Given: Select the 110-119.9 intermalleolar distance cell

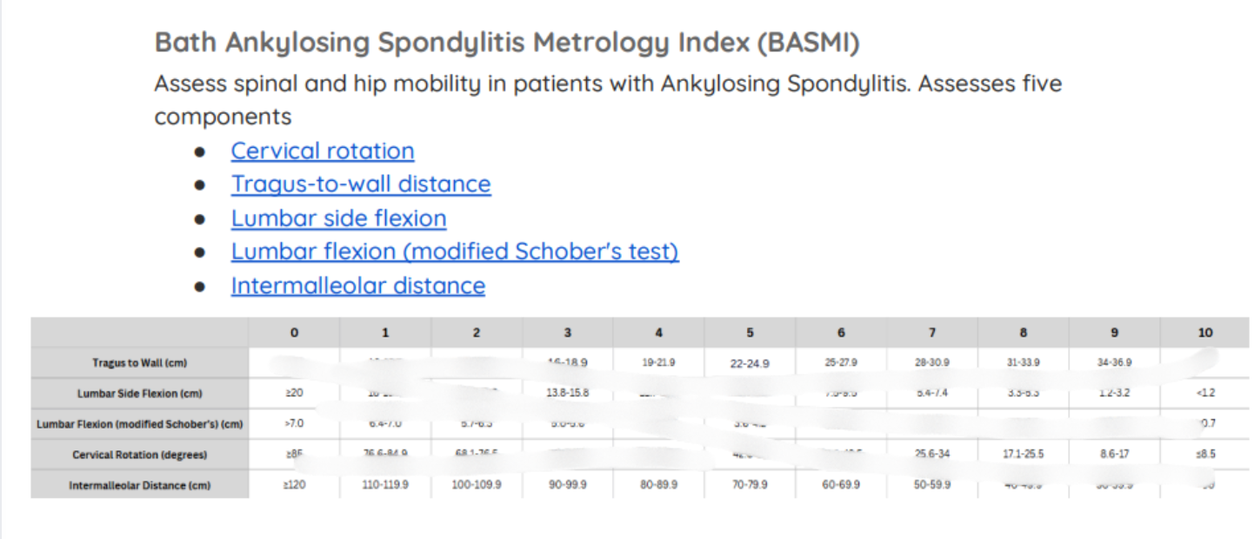Looking at the screenshot, I should tap(385, 485).
